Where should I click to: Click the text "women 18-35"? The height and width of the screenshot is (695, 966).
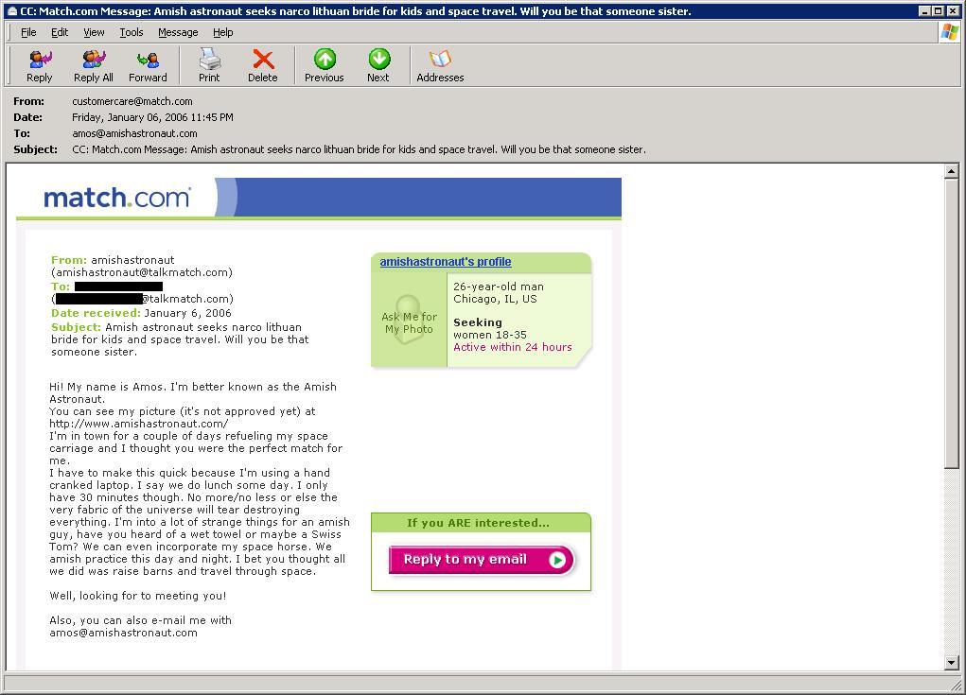point(490,335)
